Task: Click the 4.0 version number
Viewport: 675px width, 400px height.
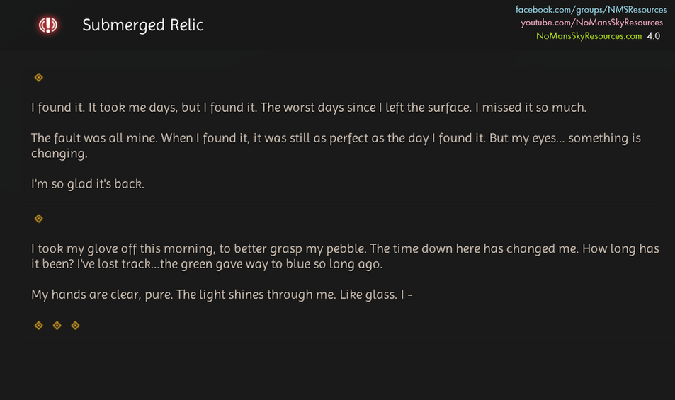Action: tap(653, 35)
